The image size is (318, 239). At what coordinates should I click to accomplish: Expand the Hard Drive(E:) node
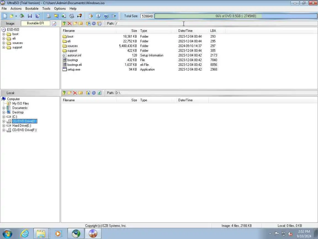(4, 126)
